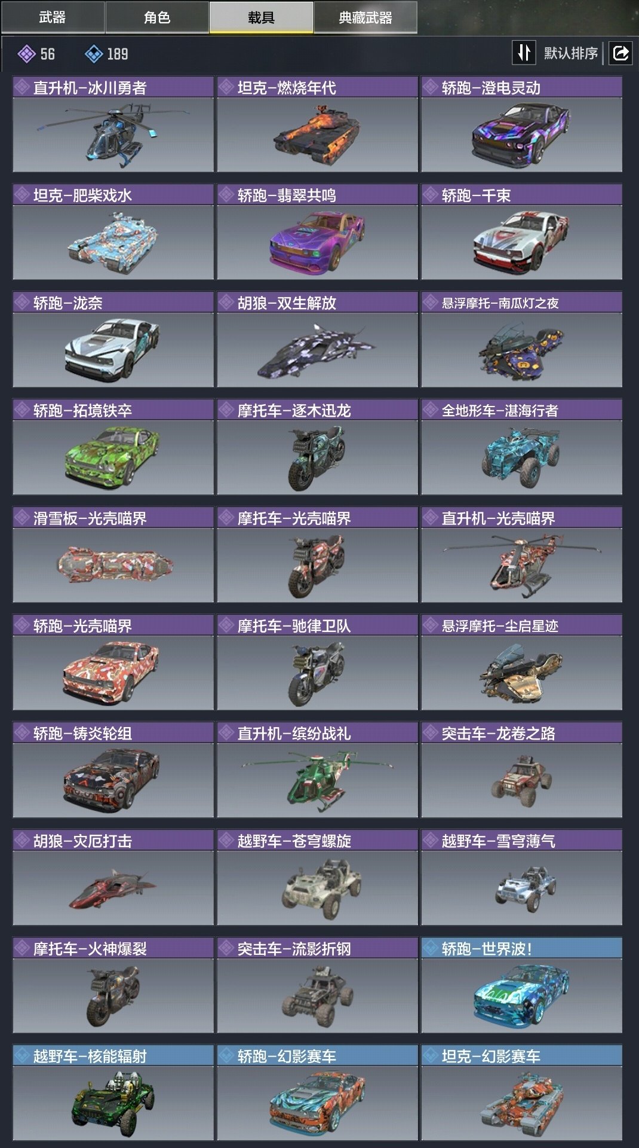Viewport: 639px width, 1148px height.
Task: Open the 典藏武器 tab
Action: pyautogui.click(x=365, y=17)
